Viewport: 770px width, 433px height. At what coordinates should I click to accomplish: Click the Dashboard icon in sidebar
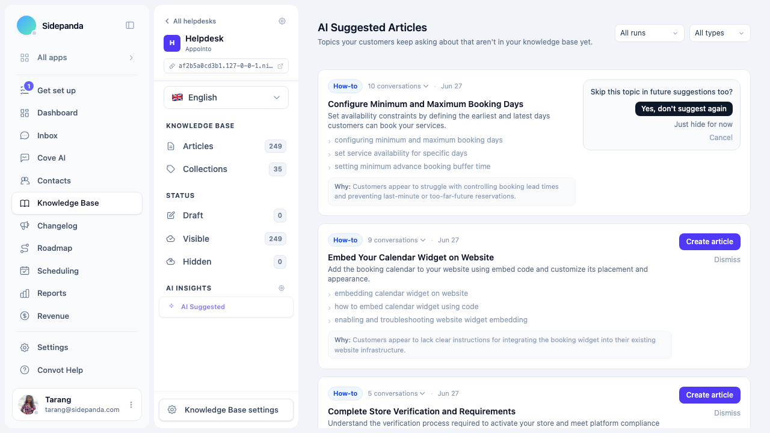(x=25, y=113)
